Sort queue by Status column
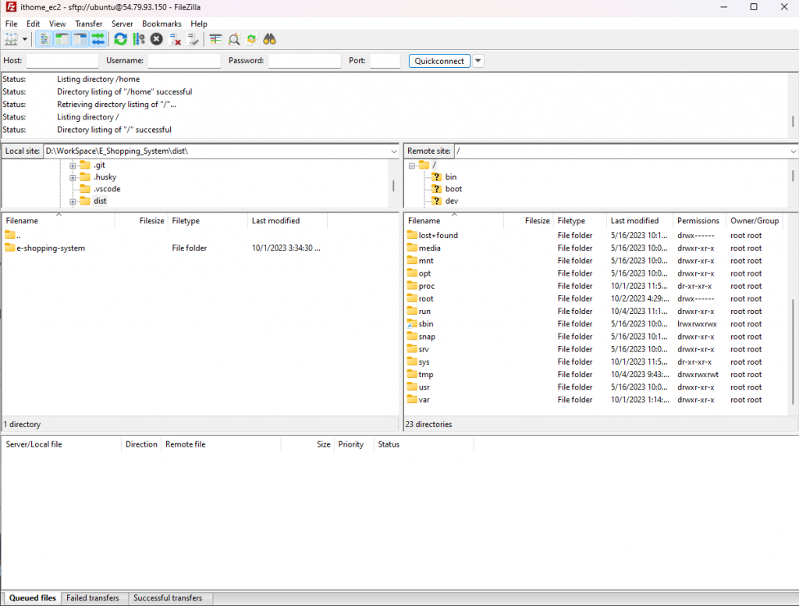 point(389,444)
